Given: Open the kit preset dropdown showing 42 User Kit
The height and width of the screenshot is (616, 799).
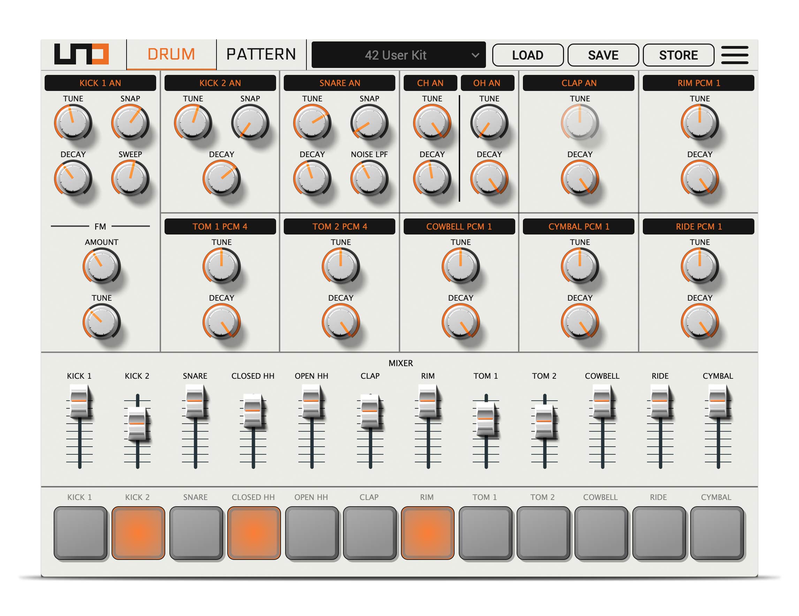Looking at the screenshot, I should (398, 55).
